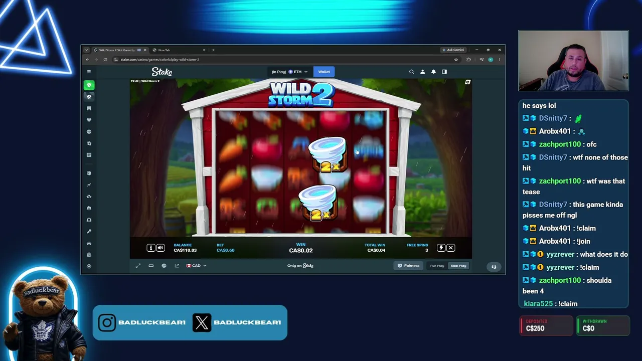Open the sparkle new releases sidebar icon

[89, 185]
